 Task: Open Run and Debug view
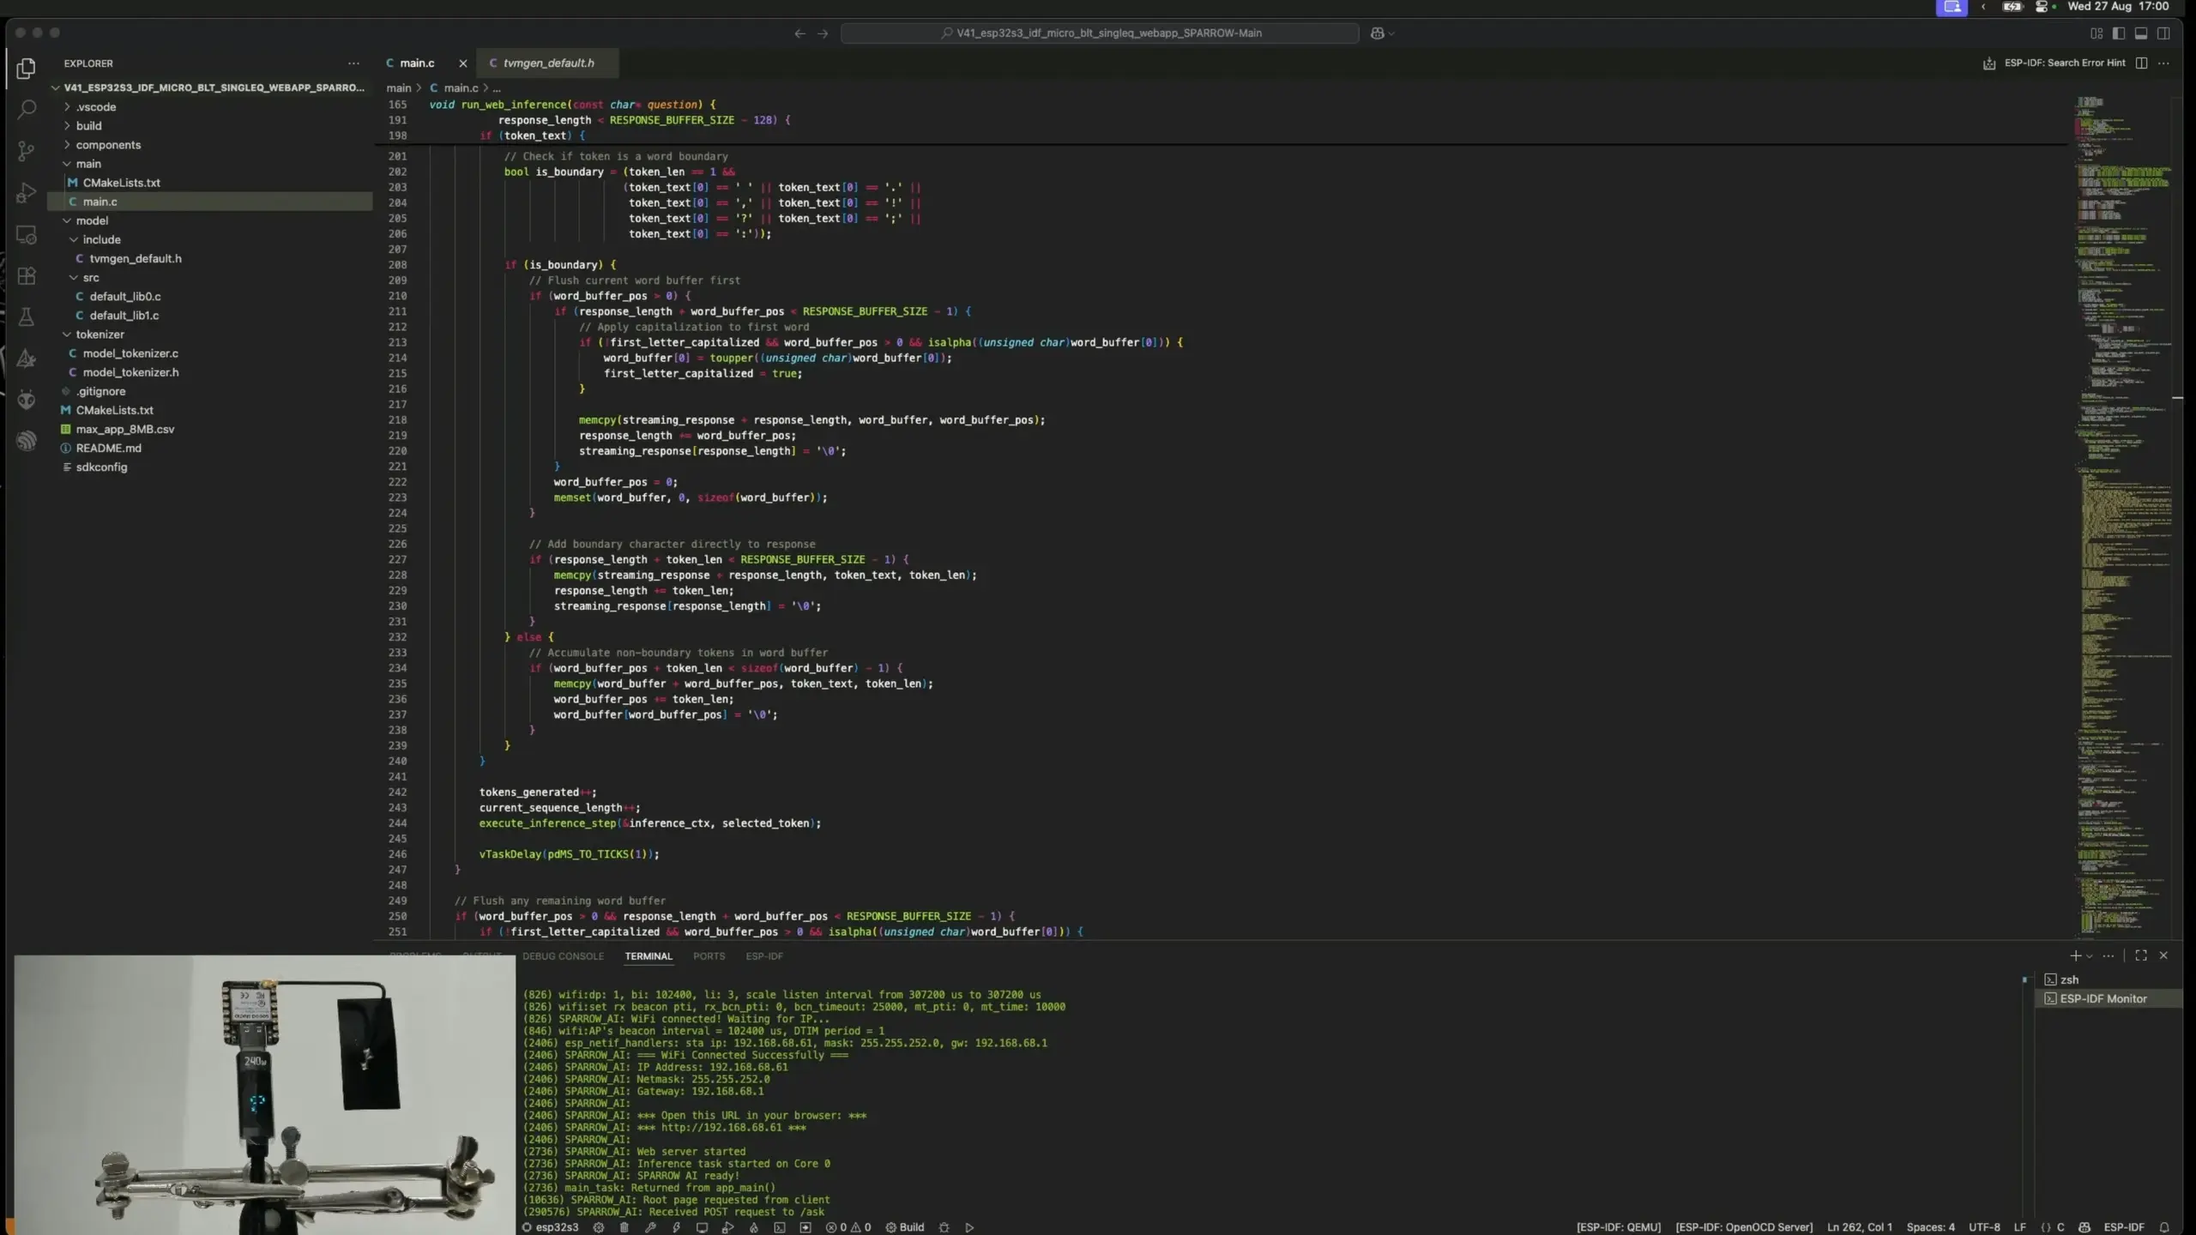[27, 192]
